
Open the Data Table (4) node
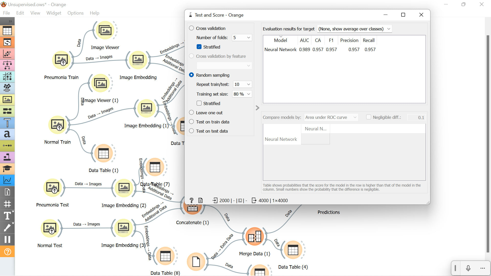[293, 250]
